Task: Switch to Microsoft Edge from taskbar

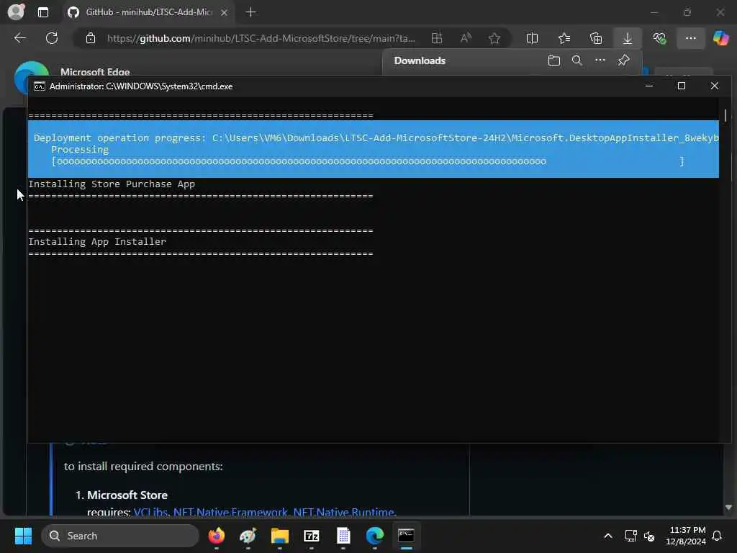Action: click(x=374, y=536)
